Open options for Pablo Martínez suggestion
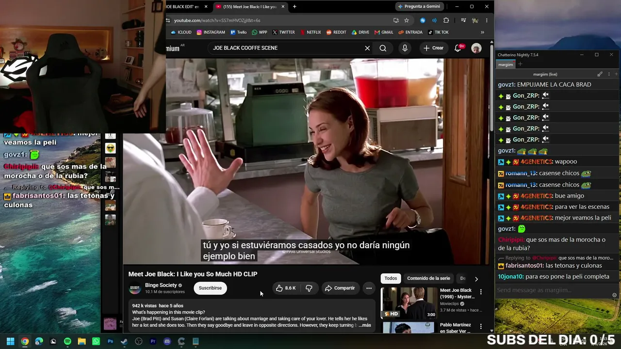 481,326
